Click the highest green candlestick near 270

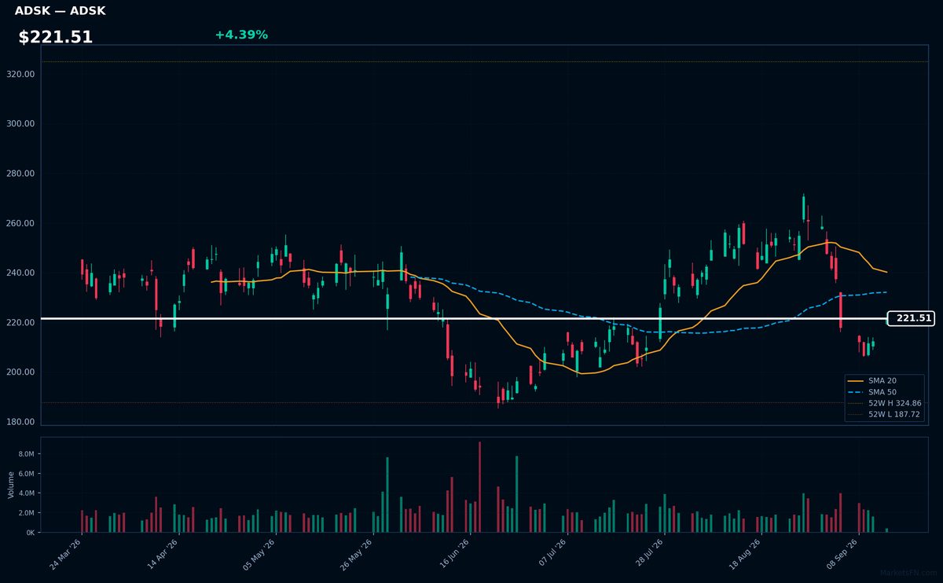[x=803, y=207]
